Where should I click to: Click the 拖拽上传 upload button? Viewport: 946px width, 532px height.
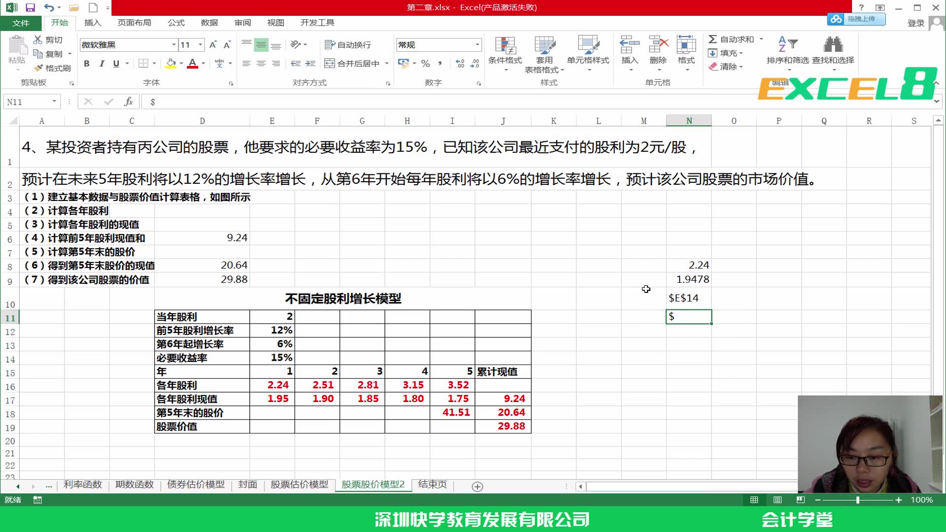(856, 19)
